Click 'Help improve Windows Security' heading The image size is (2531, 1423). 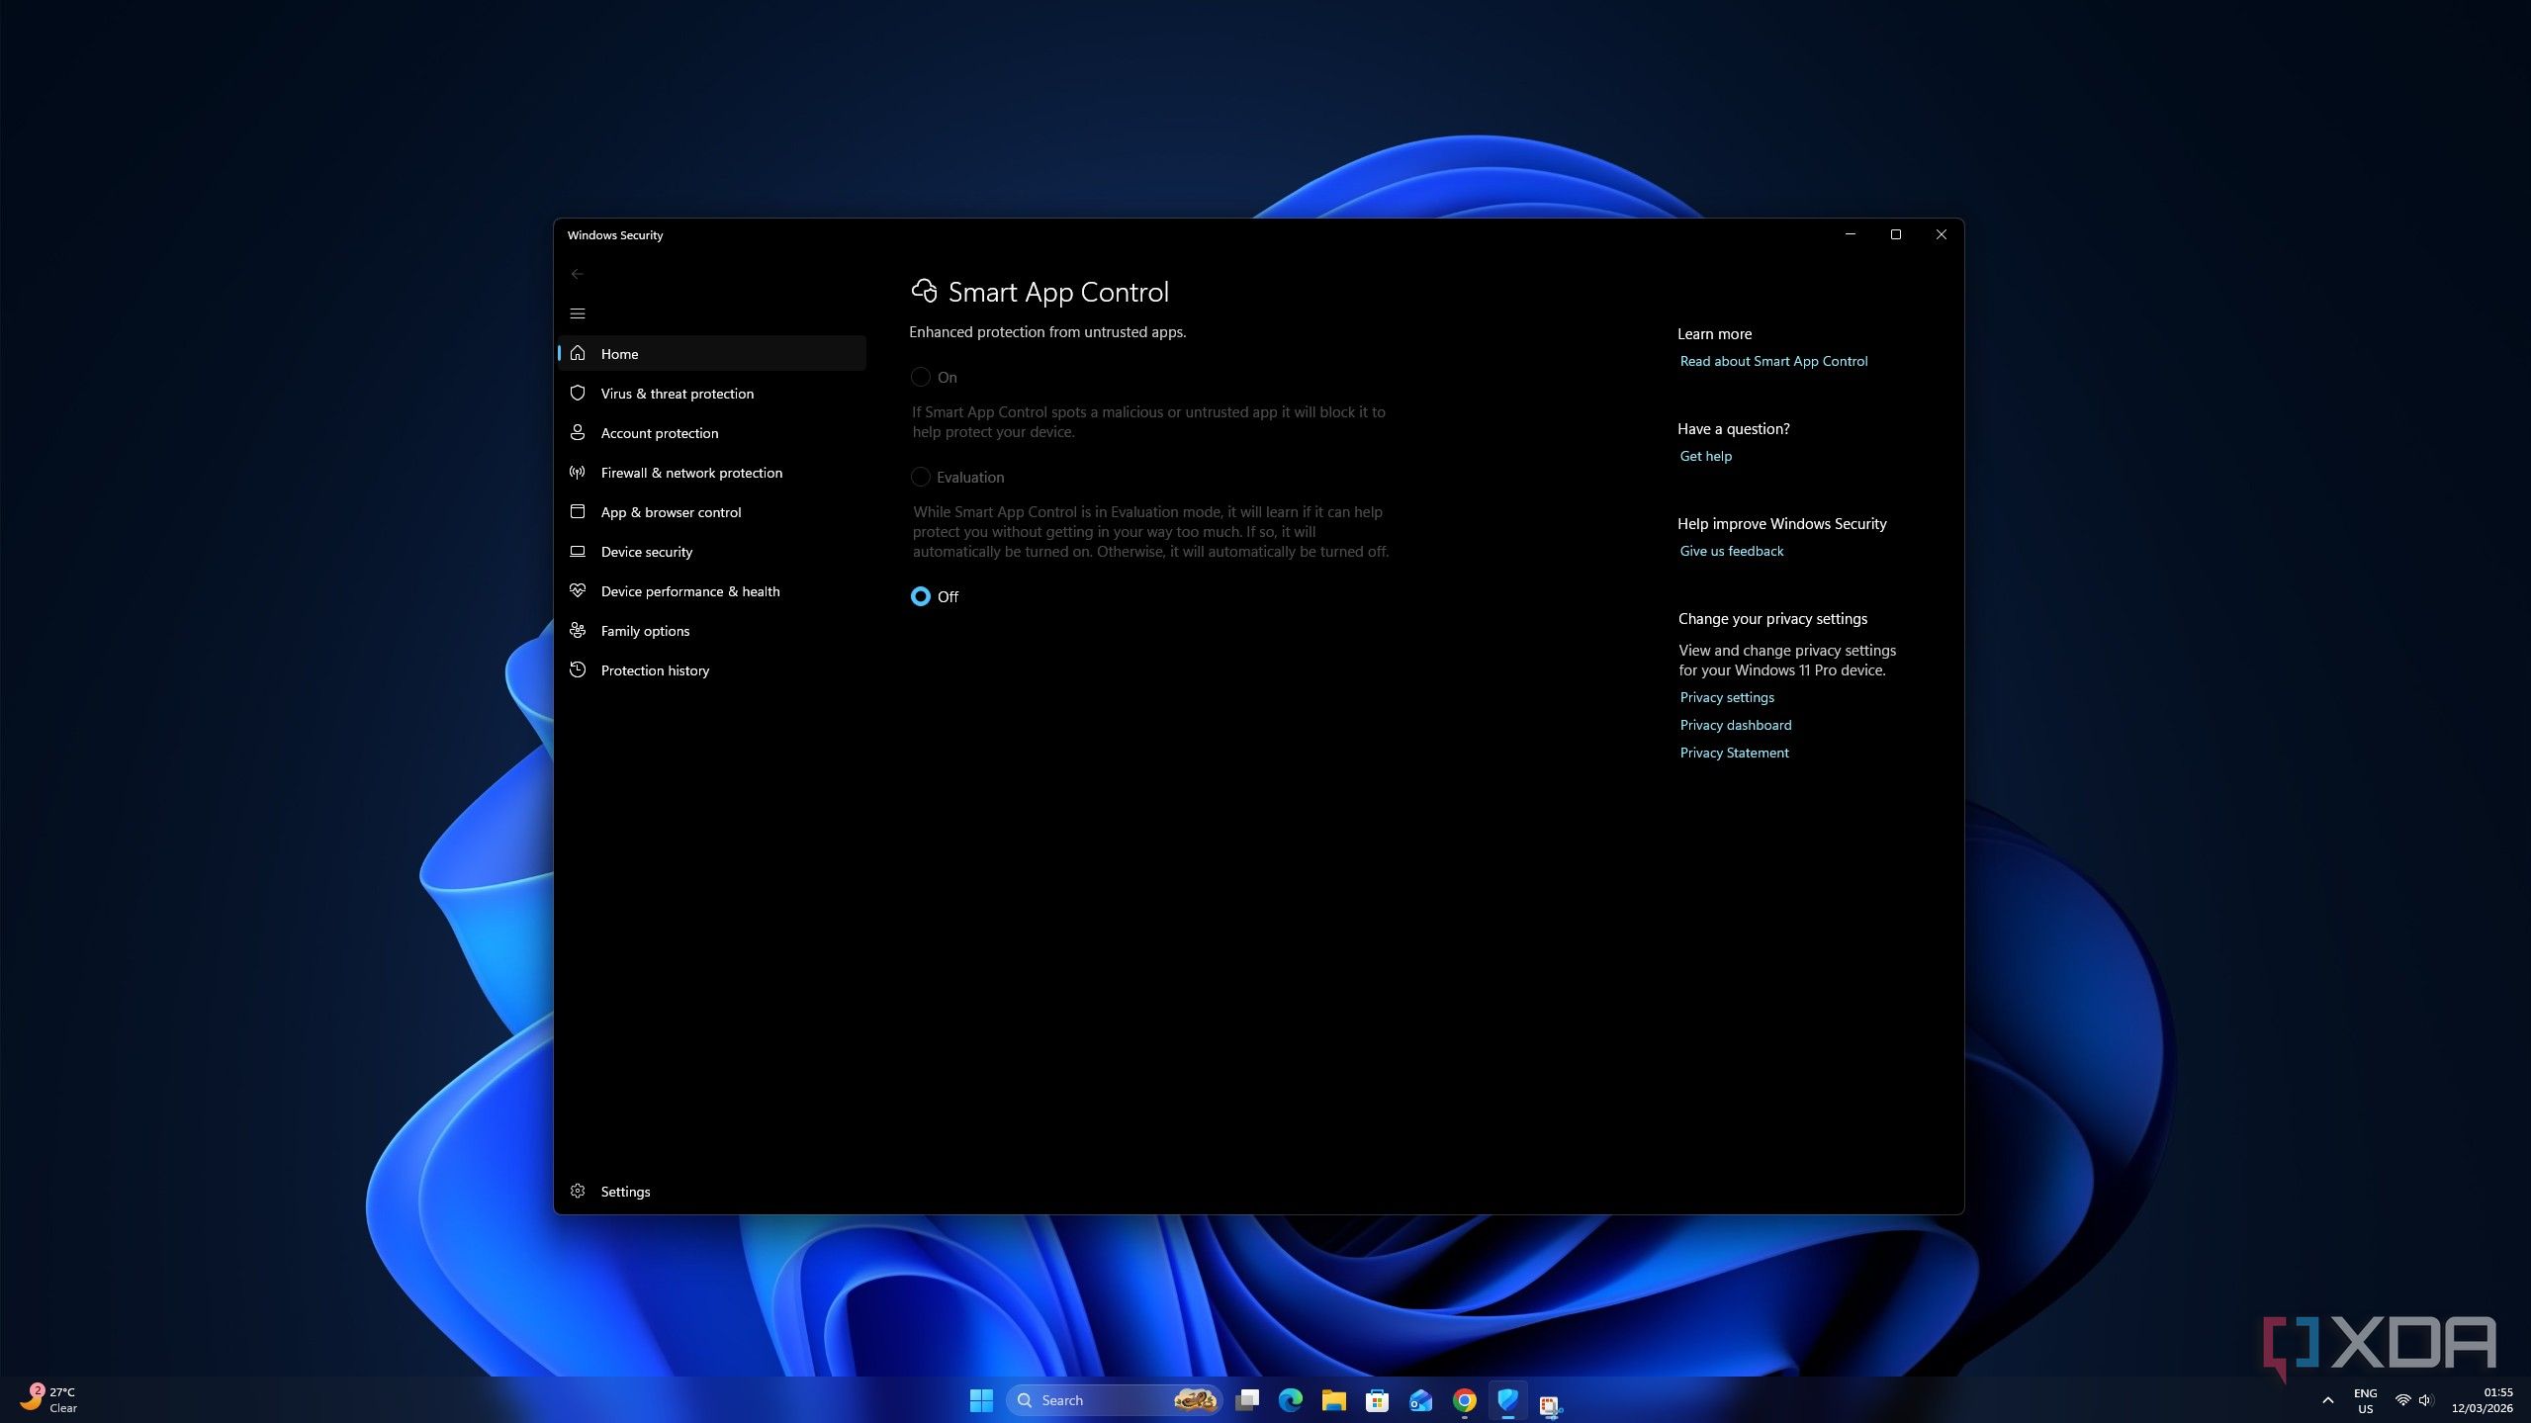click(1781, 523)
